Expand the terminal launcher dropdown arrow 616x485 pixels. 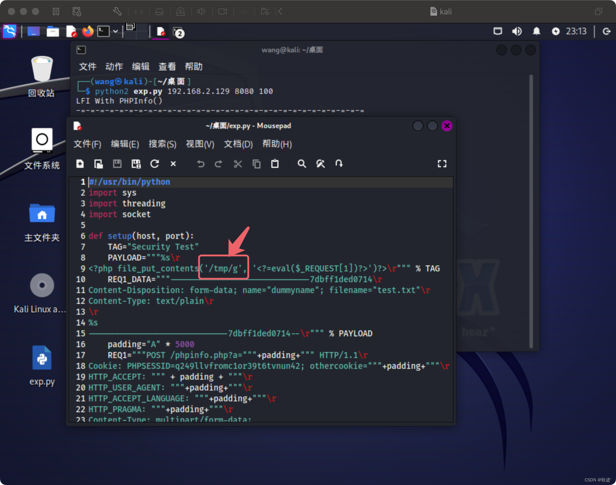click(x=115, y=31)
